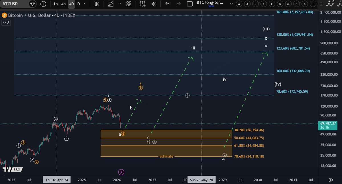Switch to the 1h timeframe
Image resolution: width=342 pixels, height=184 pixels.
coord(56,4)
